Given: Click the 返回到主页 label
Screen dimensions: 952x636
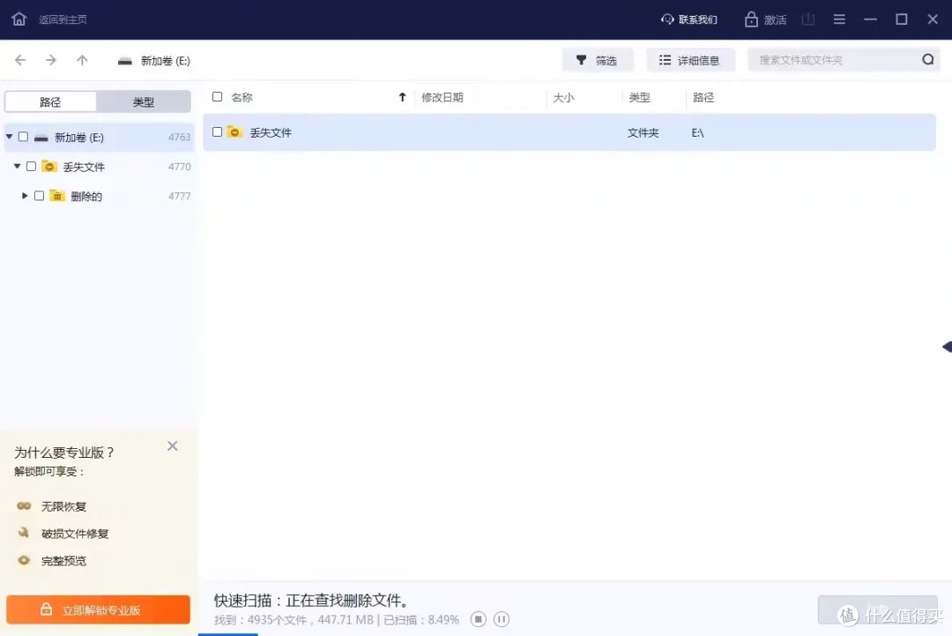Looking at the screenshot, I should point(63,19).
